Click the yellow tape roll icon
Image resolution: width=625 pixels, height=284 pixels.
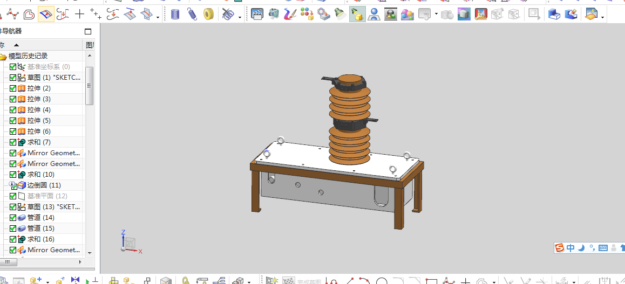pyautogui.click(x=209, y=15)
